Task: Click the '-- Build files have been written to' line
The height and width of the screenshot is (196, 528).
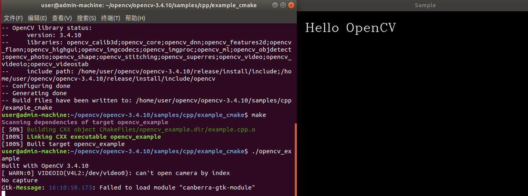Action: tap(147, 104)
